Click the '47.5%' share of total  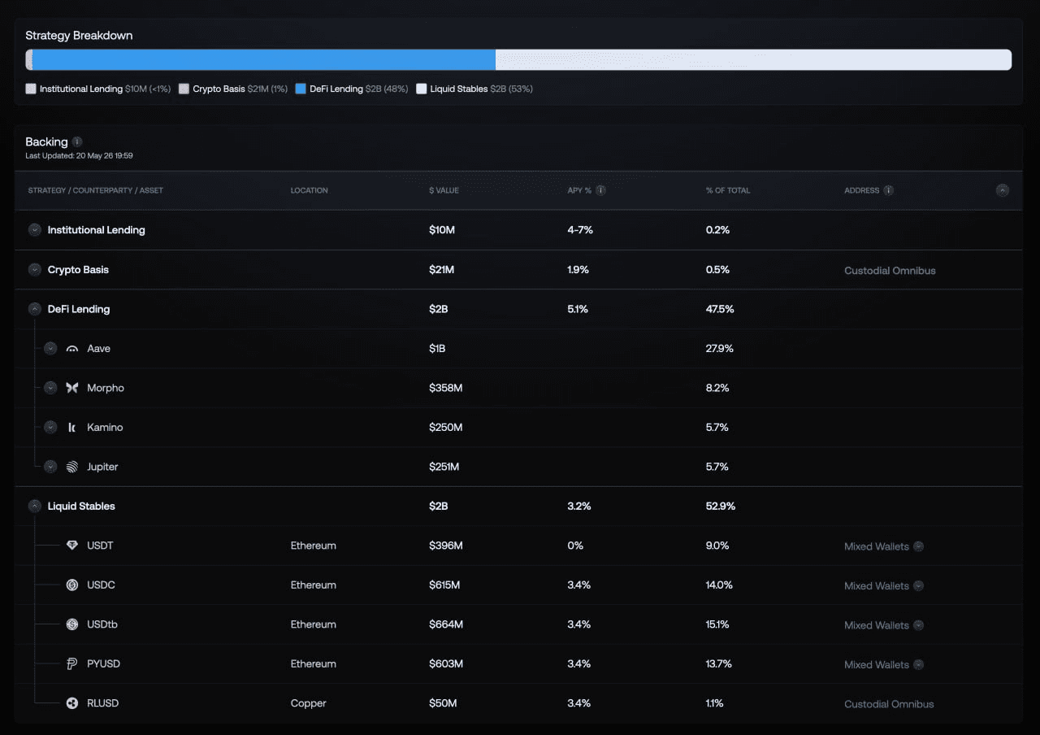pos(720,309)
